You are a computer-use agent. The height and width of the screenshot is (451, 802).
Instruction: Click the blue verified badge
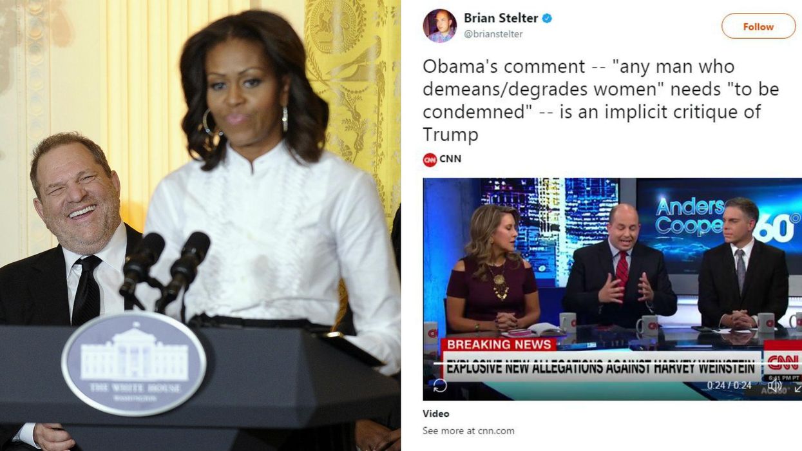point(547,18)
